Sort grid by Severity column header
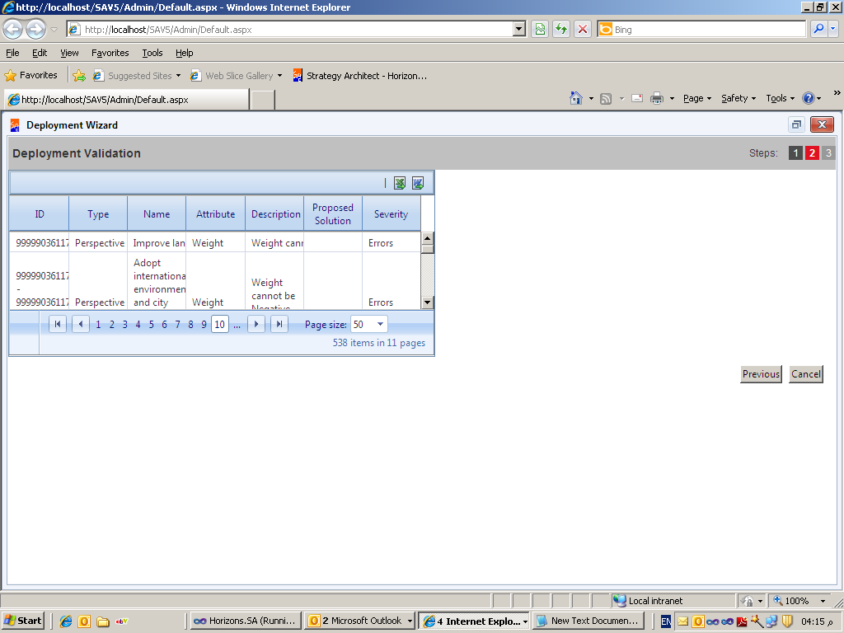This screenshot has width=844, height=633. tap(391, 213)
